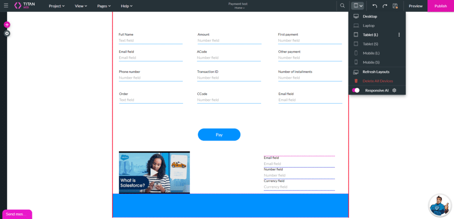
Task: Redo the last action
Action: tap(385, 6)
